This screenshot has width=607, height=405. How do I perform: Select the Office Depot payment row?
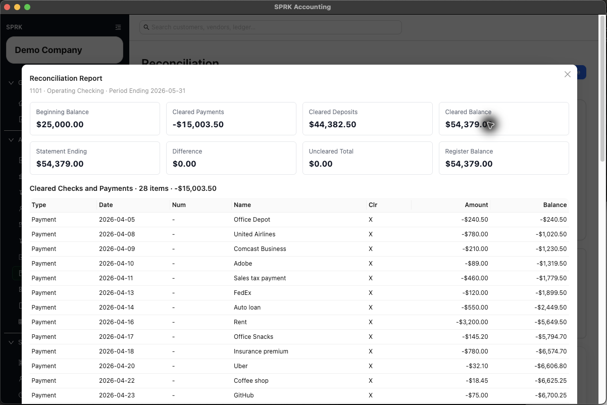(299, 220)
